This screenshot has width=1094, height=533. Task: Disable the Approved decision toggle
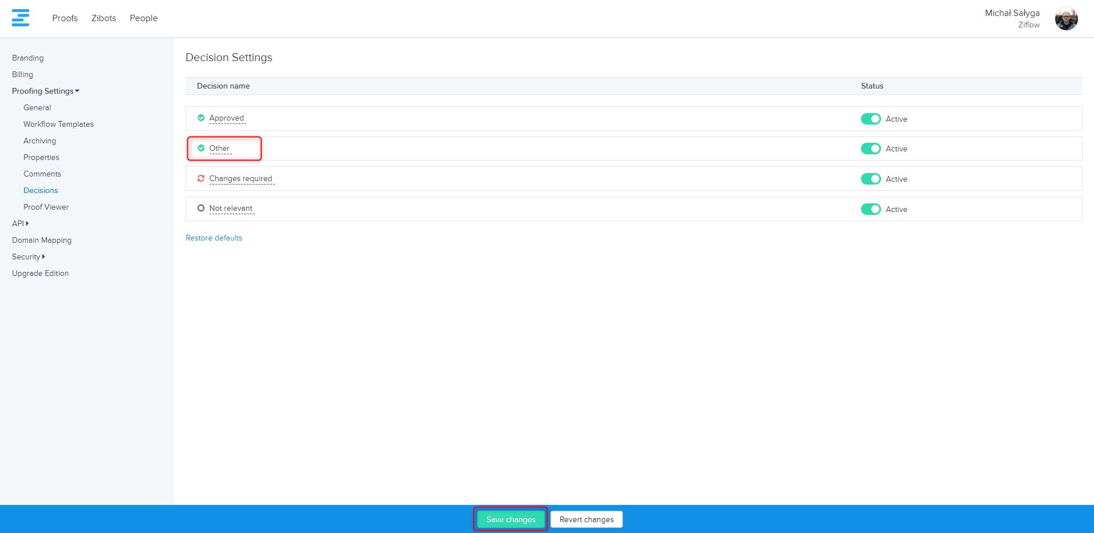[x=870, y=119]
